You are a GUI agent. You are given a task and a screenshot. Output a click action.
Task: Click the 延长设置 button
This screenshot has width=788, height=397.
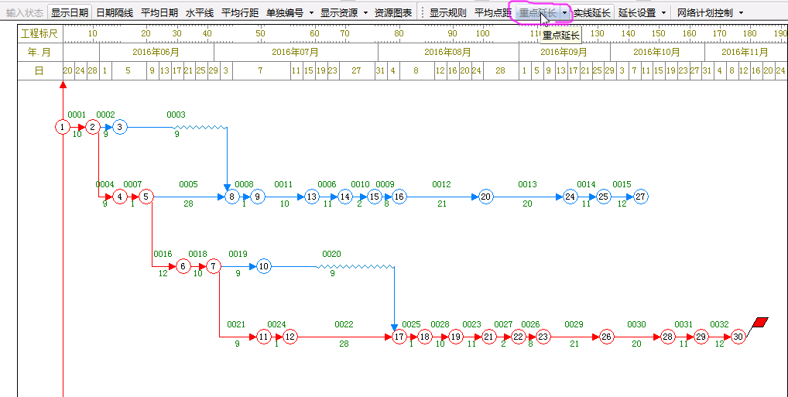[x=637, y=12]
